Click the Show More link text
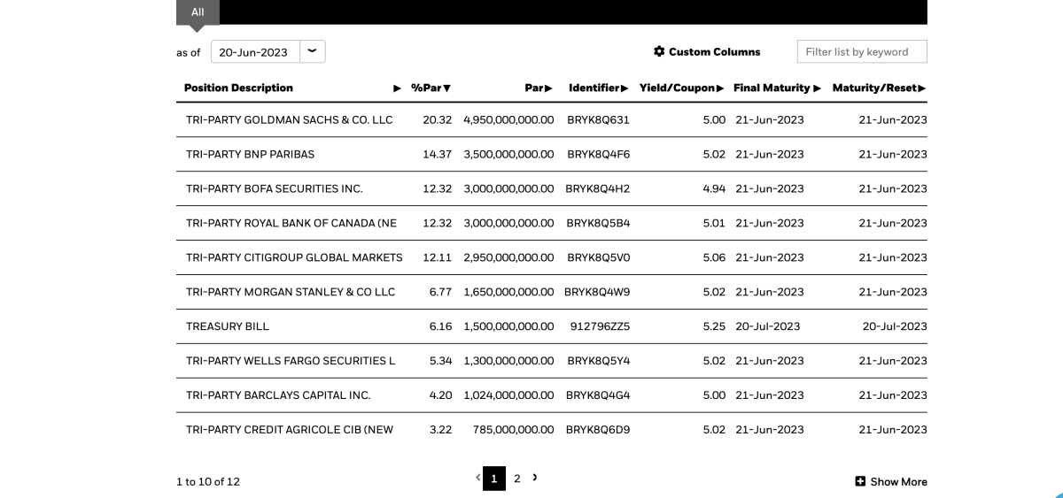 (x=899, y=482)
